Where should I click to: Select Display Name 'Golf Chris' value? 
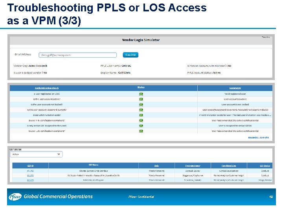pos(124,73)
